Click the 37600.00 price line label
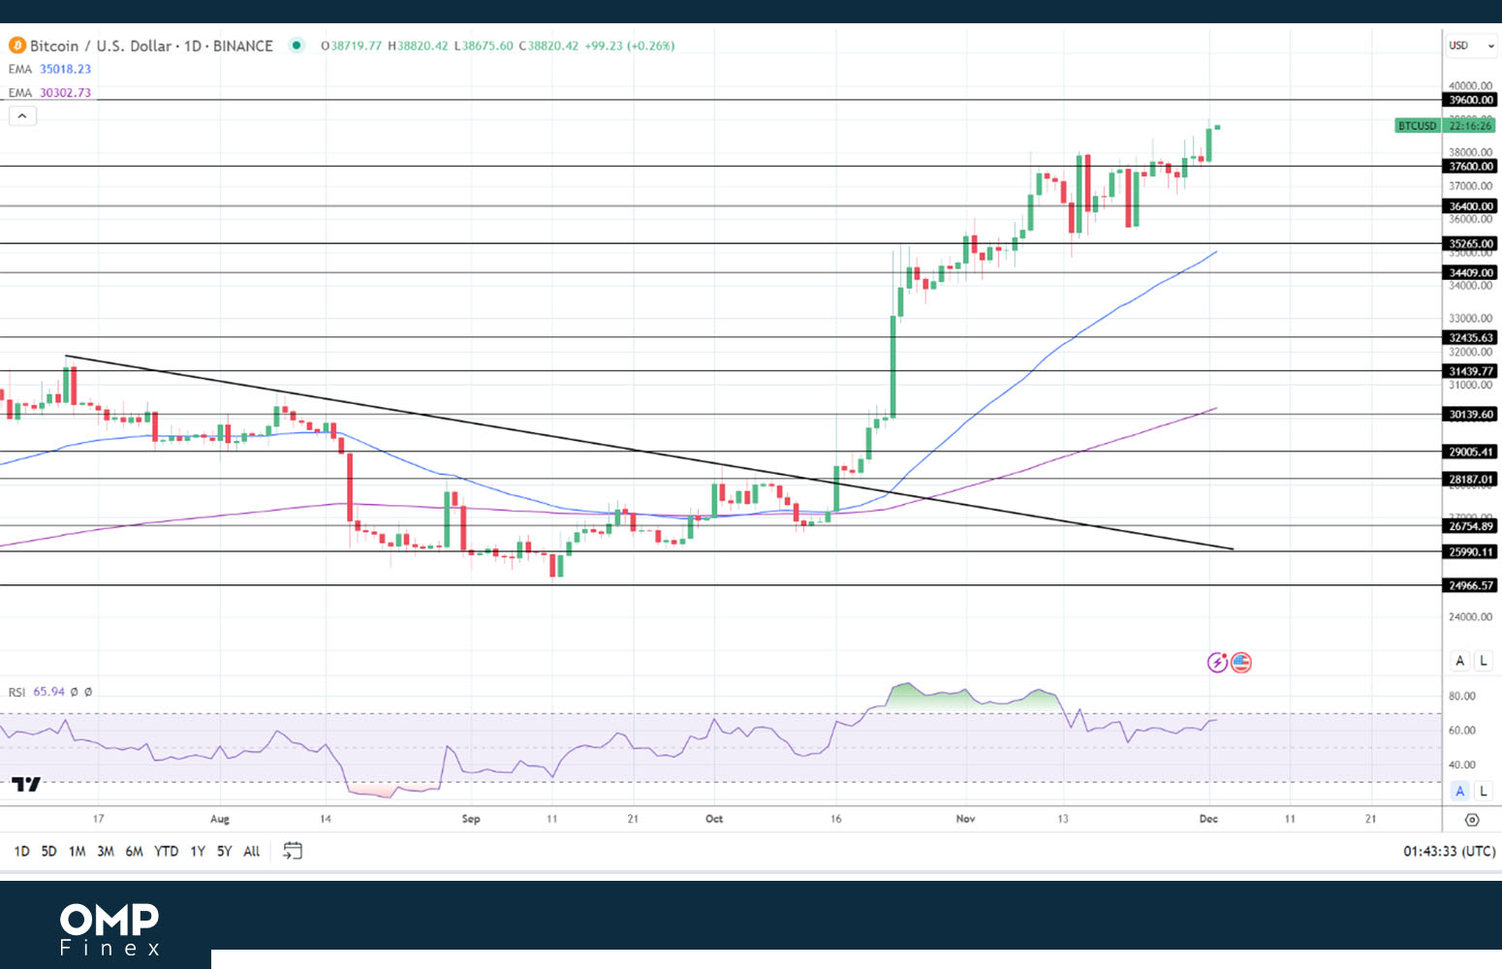Image resolution: width=1502 pixels, height=969 pixels. tap(1471, 167)
